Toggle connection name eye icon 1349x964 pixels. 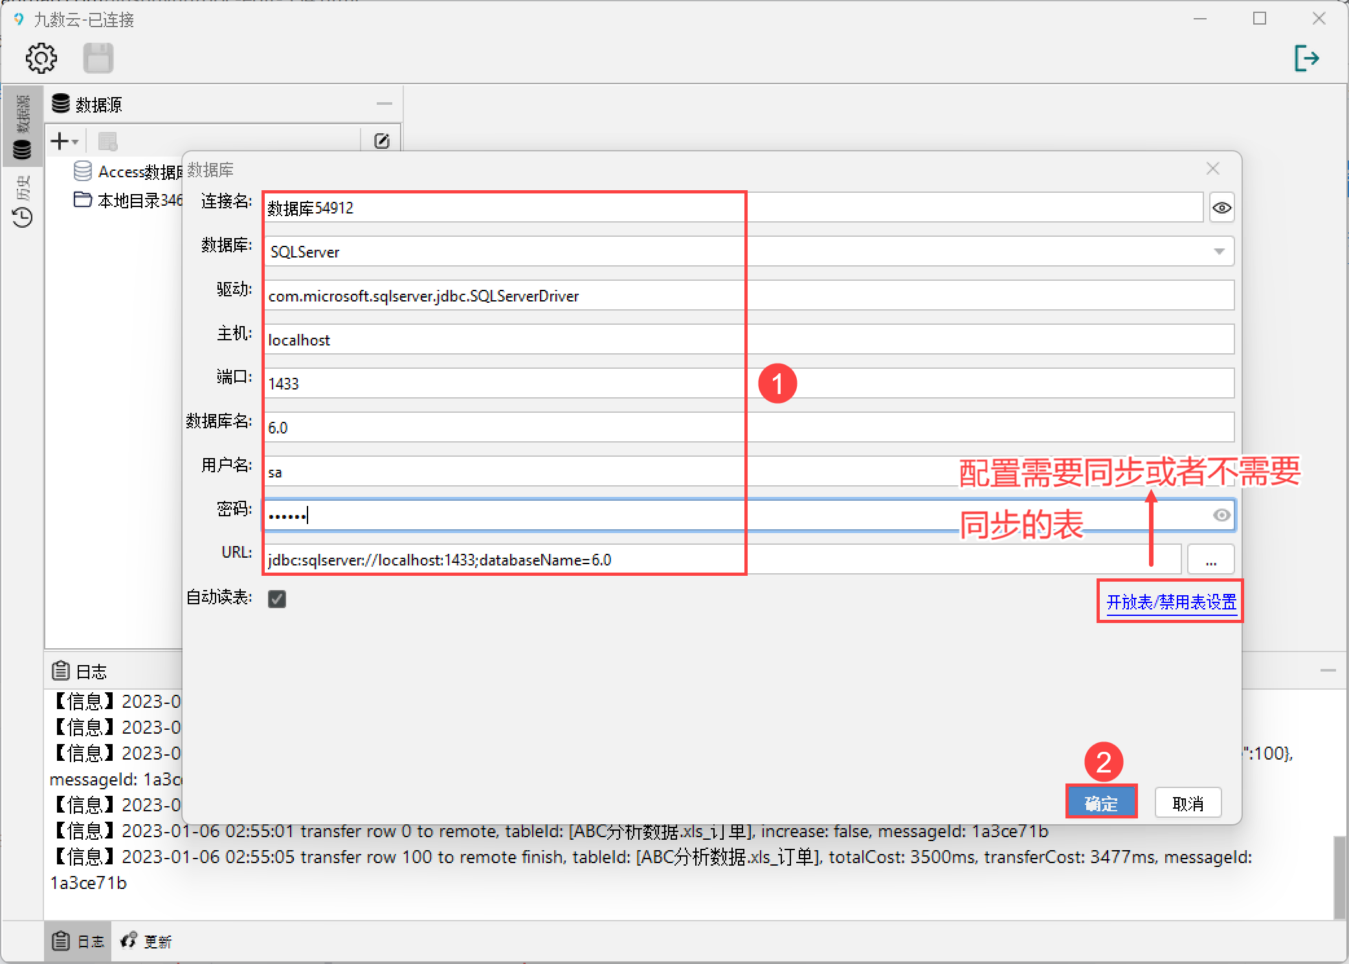tap(1221, 208)
